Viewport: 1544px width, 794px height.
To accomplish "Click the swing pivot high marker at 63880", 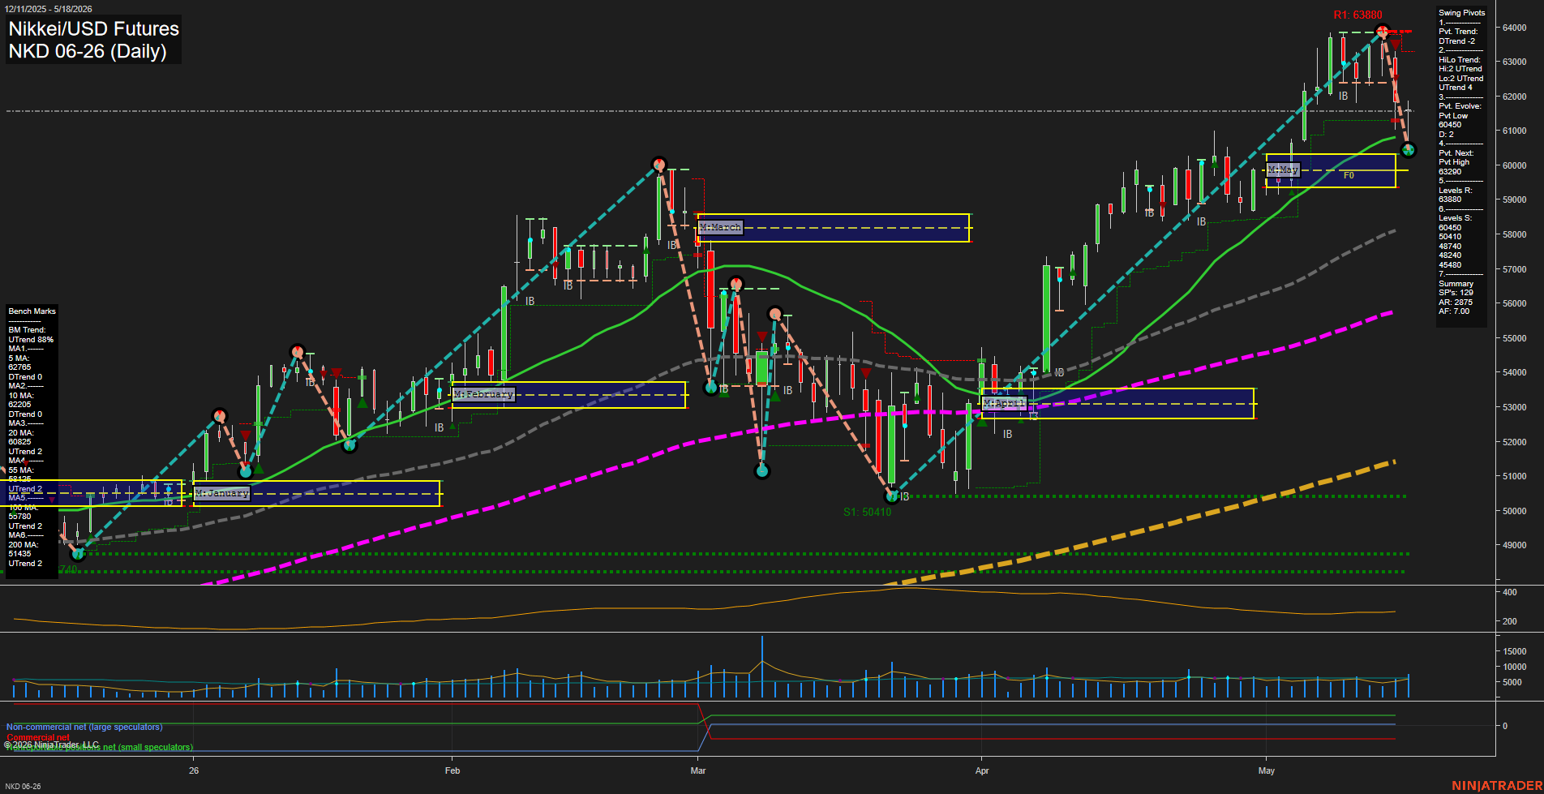I will 1383,32.
